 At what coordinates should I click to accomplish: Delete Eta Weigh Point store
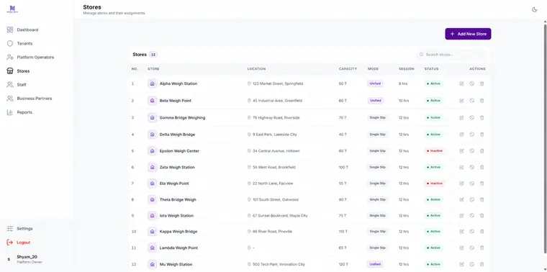tap(482, 183)
